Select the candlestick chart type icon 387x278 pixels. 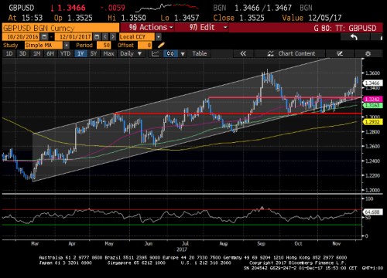point(170,53)
